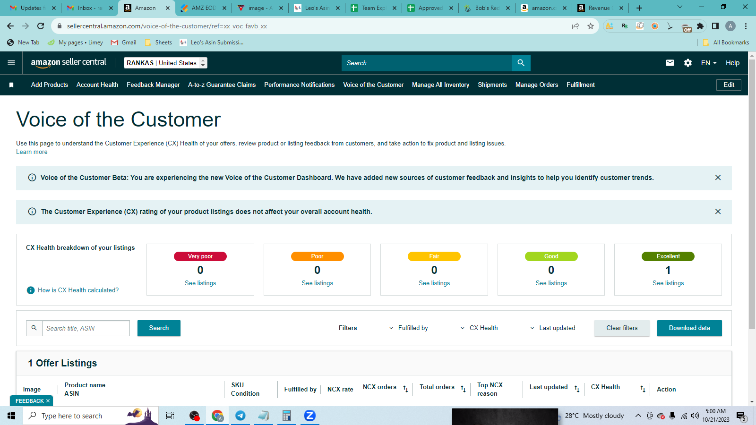Click the browser address bar URL

click(x=167, y=26)
